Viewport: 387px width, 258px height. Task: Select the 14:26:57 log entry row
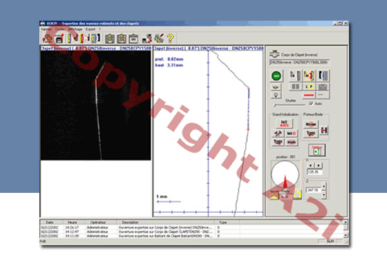129,226
